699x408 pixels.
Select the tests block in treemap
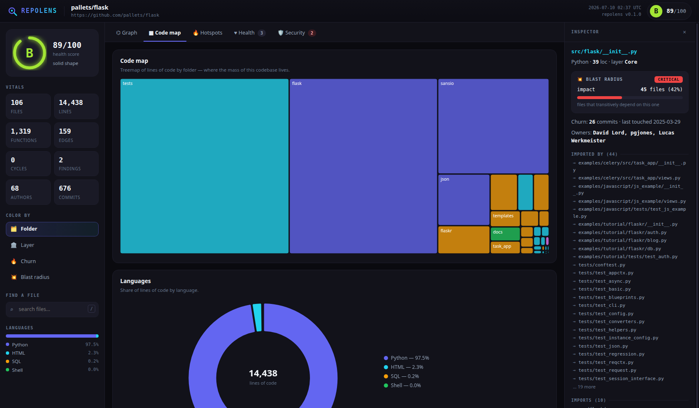pyautogui.click(x=204, y=166)
